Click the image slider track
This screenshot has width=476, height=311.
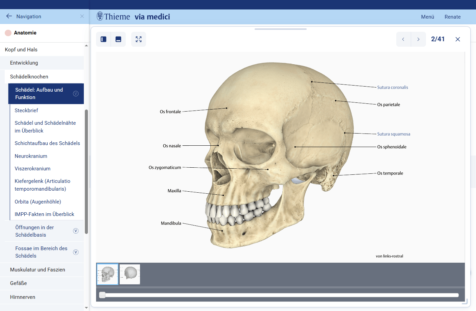(x=279, y=295)
